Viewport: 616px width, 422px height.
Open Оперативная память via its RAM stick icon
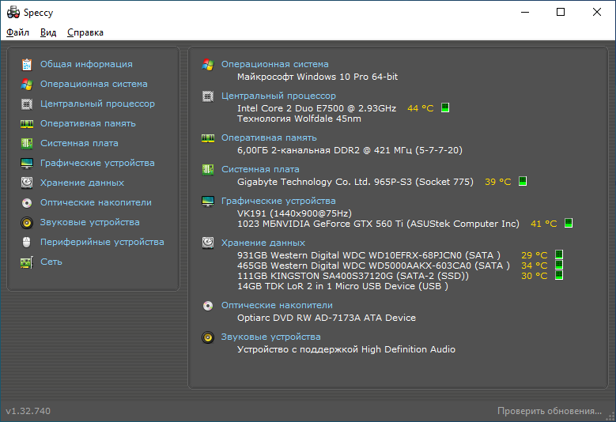(x=27, y=124)
